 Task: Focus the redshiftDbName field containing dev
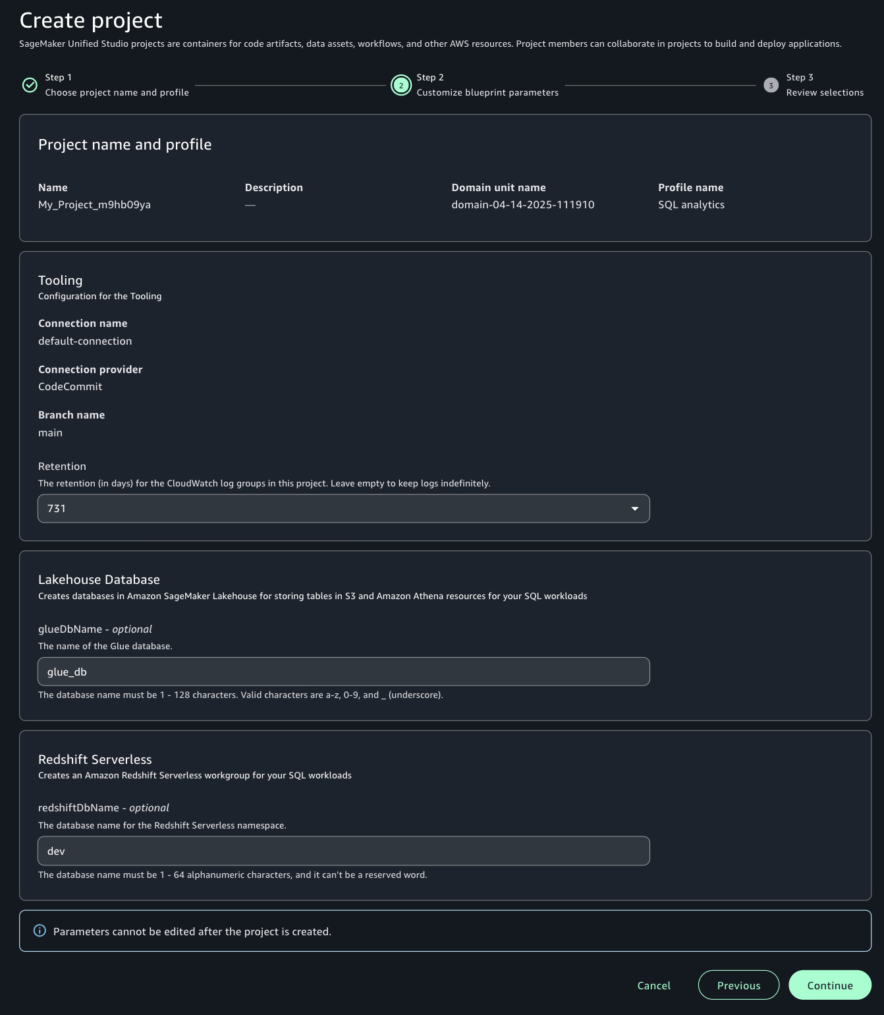click(x=343, y=851)
